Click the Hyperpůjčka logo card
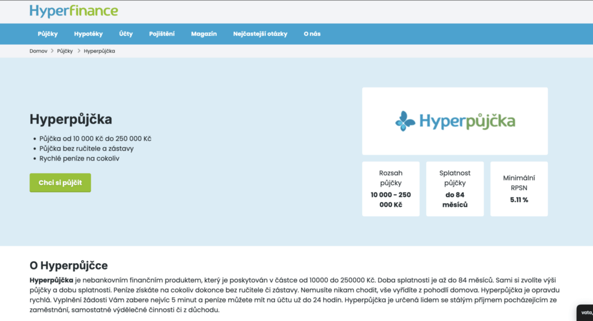This screenshot has height=321, width=593. [x=455, y=121]
